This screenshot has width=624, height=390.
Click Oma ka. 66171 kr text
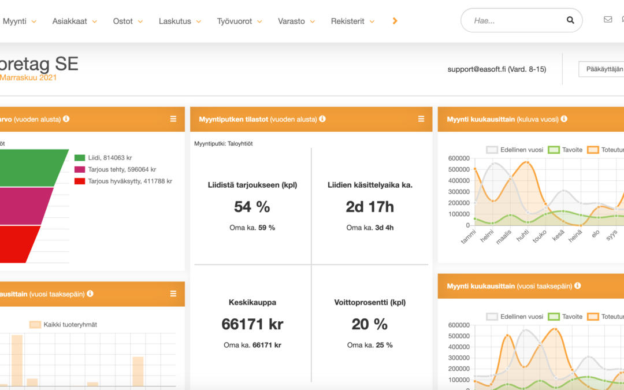[x=252, y=345]
